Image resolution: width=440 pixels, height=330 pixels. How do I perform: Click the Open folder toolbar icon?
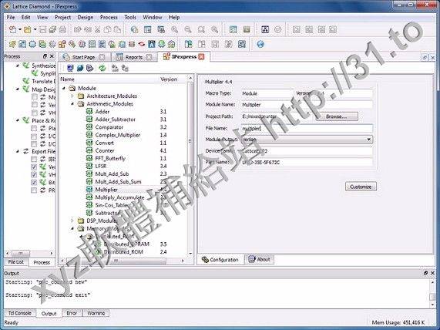[27, 29]
